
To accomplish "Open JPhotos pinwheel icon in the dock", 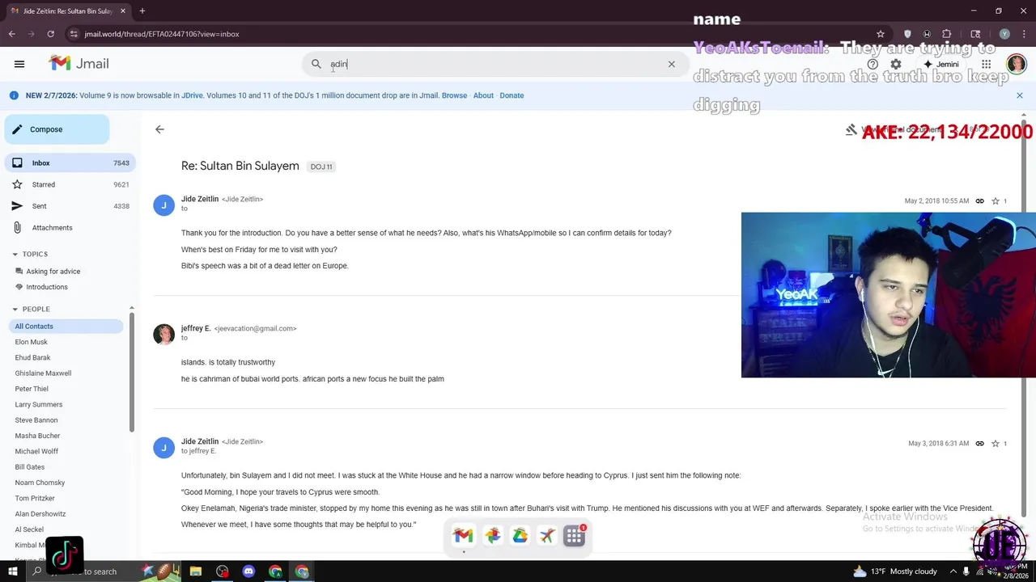I will click(x=492, y=535).
